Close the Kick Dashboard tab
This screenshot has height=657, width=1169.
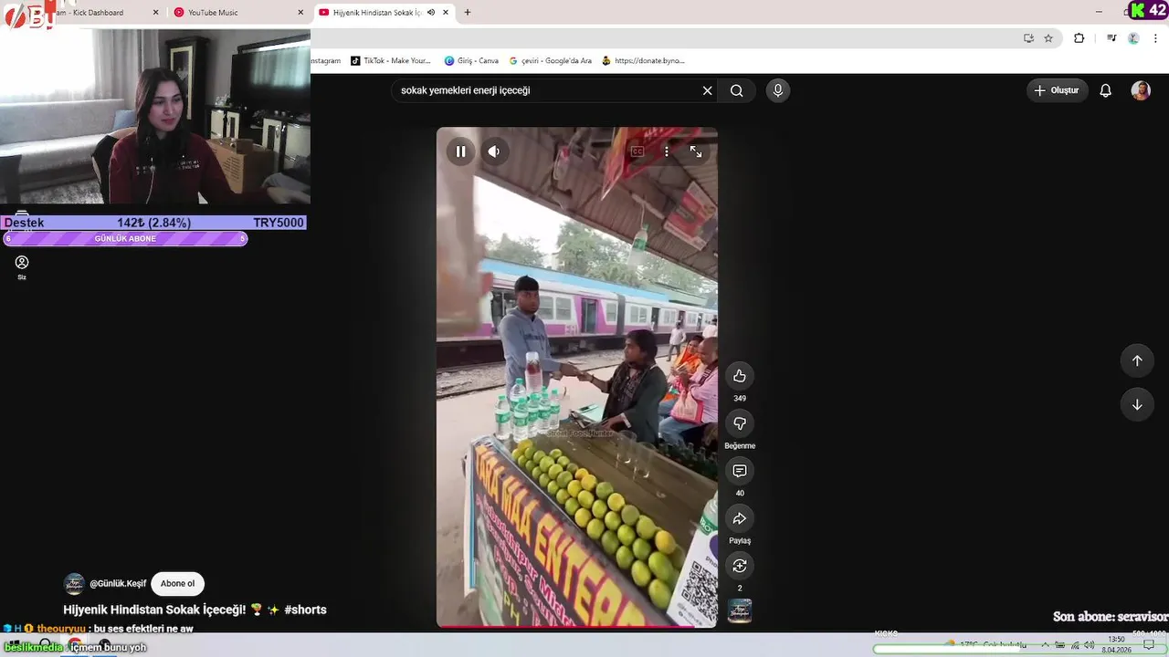click(x=155, y=13)
